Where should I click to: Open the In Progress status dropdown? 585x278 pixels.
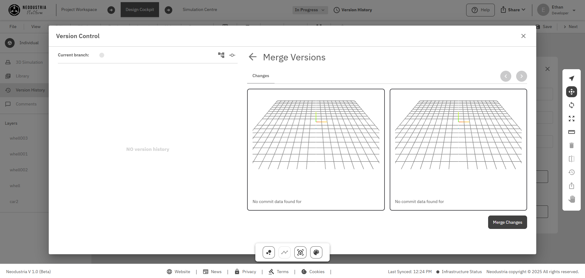(x=310, y=10)
